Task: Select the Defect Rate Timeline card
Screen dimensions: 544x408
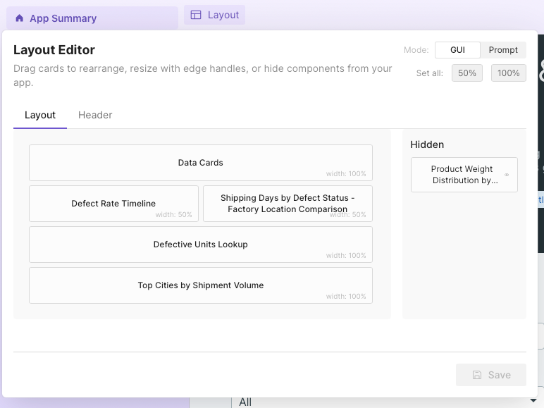Action: coord(113,204)
